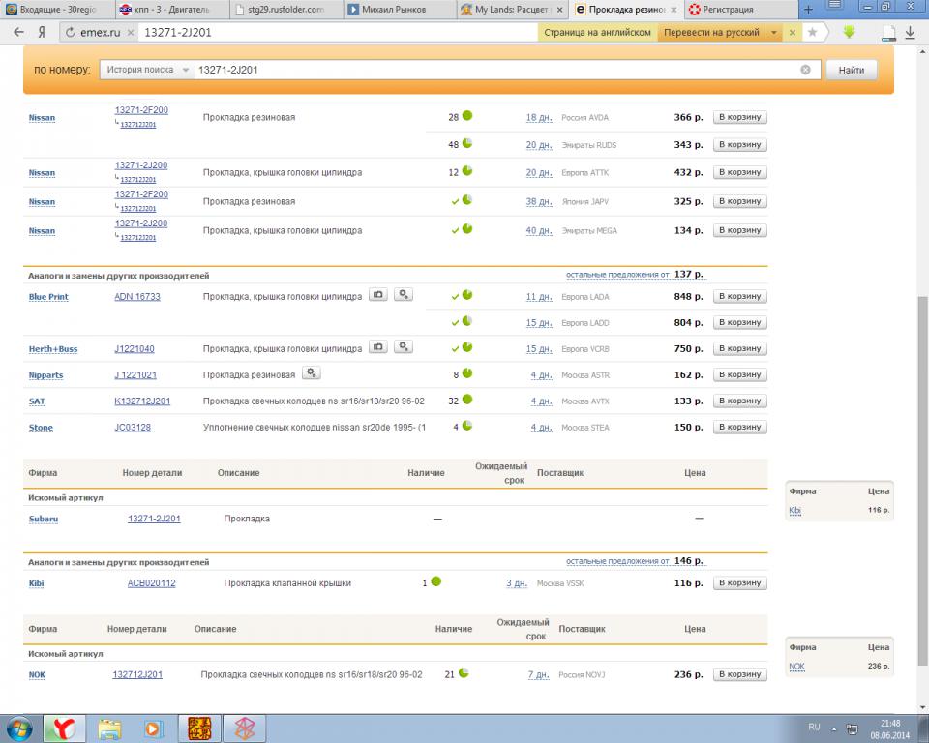This screenshot has width=929, height=743.
Task: Switch to the 'кпп - 3 - Двигатель' tab
Action: point(170,10)
